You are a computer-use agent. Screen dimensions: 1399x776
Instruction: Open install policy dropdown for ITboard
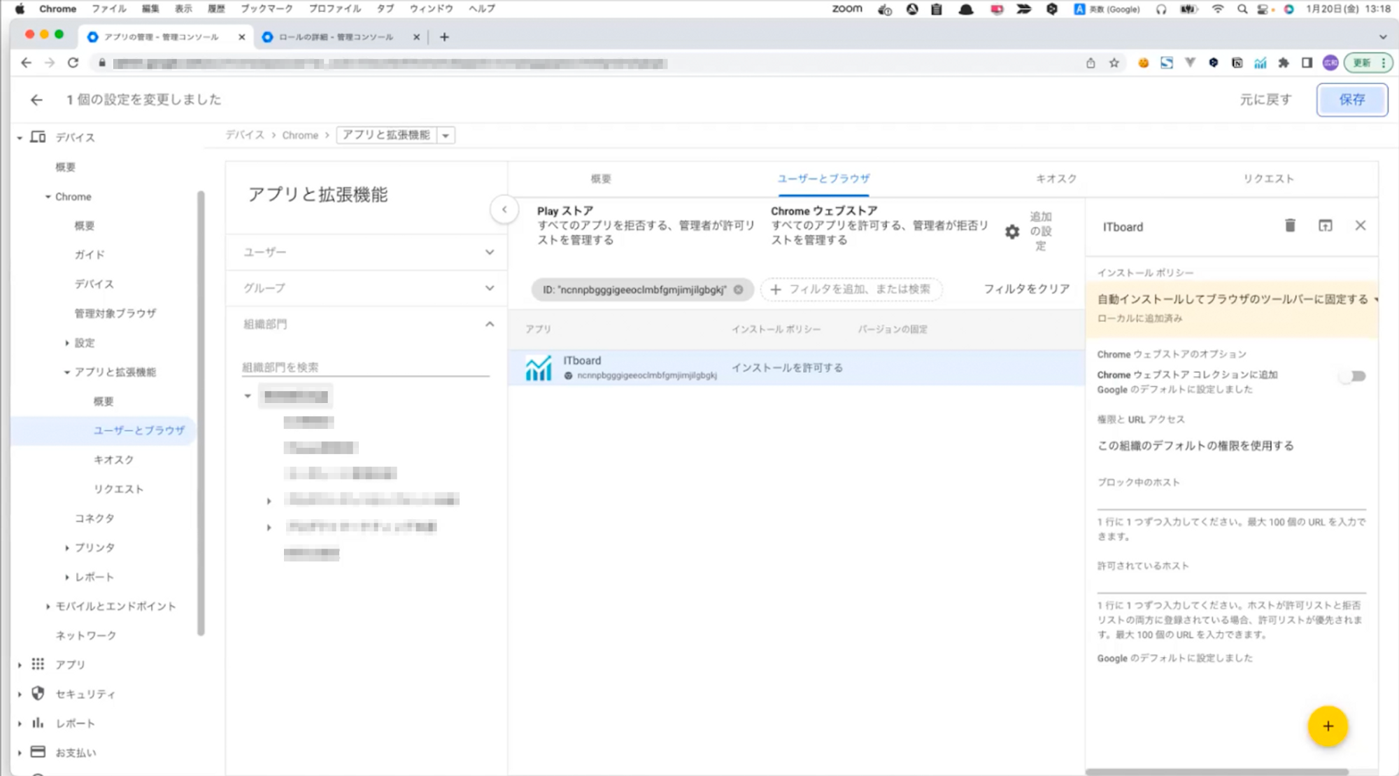pos(1235,299)
